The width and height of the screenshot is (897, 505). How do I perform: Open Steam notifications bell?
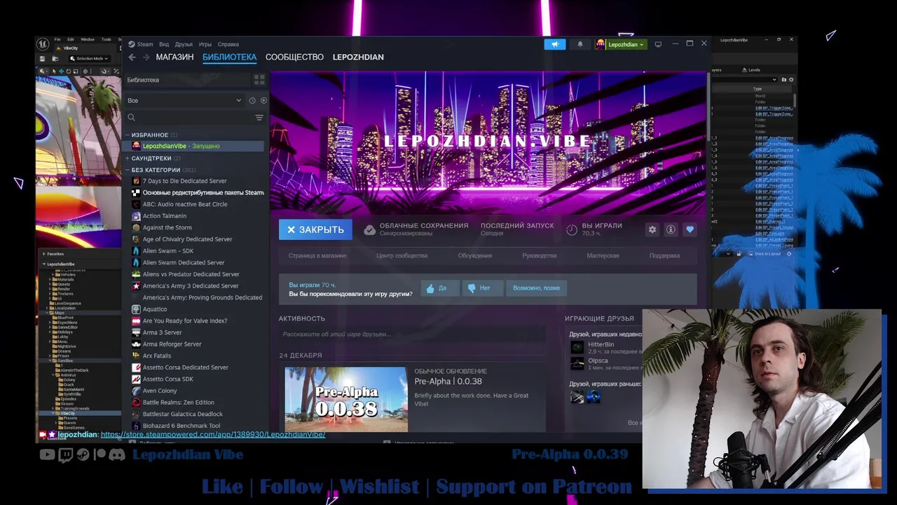coord(580,44)
